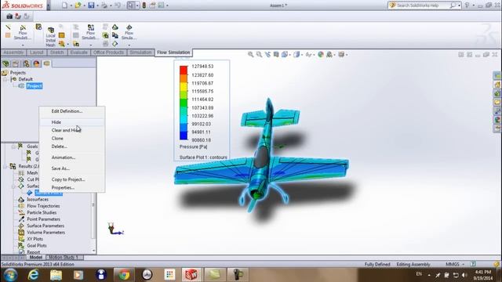
Task: Click the analysis tree scroll-down arrow
Action: point(93,251)
